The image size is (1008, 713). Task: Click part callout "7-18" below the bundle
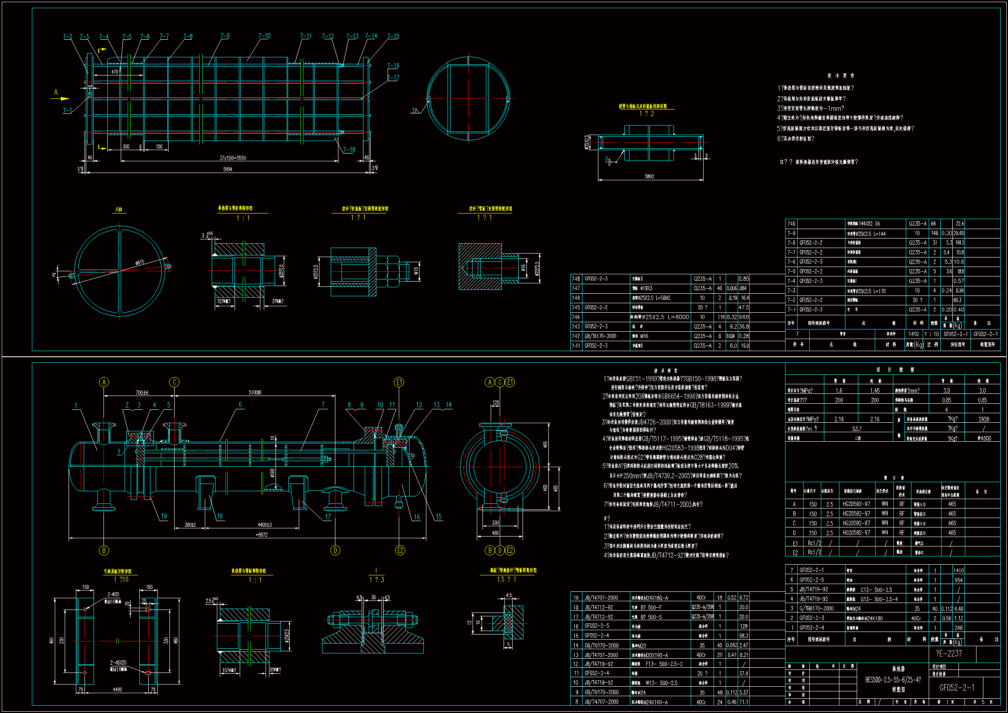tap(349, 150)
